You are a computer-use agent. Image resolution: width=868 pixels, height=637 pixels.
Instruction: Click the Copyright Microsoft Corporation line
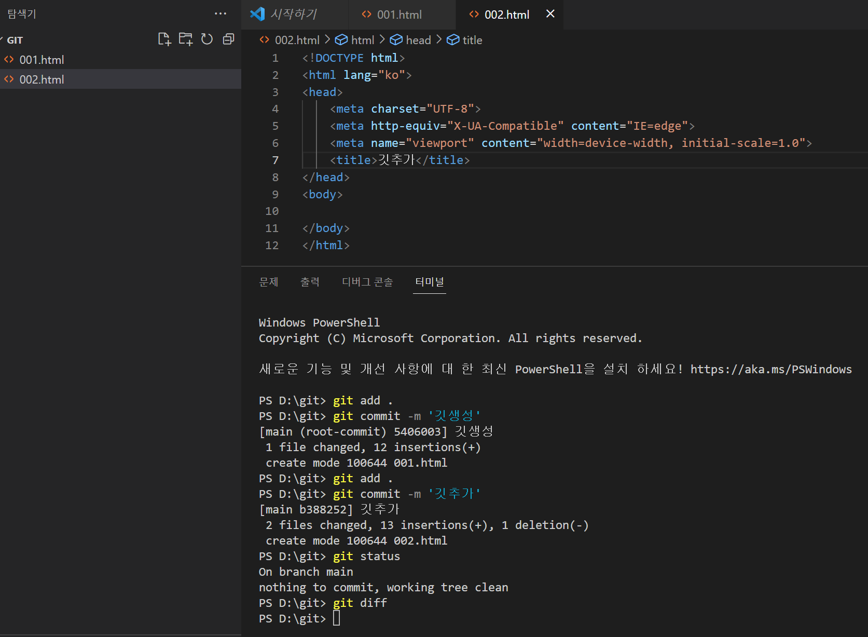[450, 338]
